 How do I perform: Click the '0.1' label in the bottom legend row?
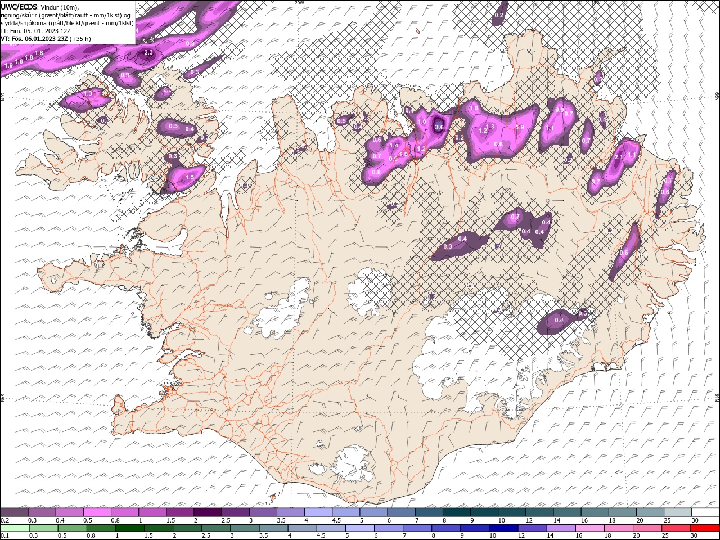[x=4, y=536]
